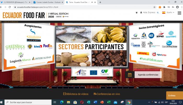Click the search magnifier beside Hola, Expreso

tap(158, 13)
